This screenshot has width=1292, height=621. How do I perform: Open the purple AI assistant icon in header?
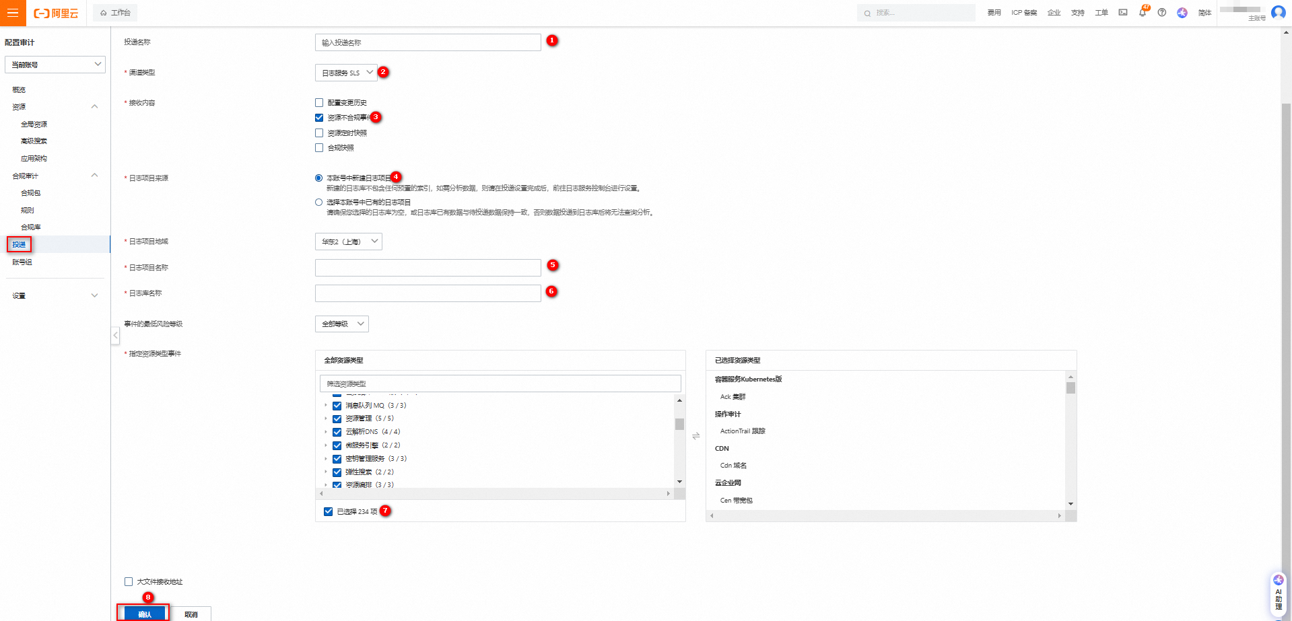(1182, 13)
